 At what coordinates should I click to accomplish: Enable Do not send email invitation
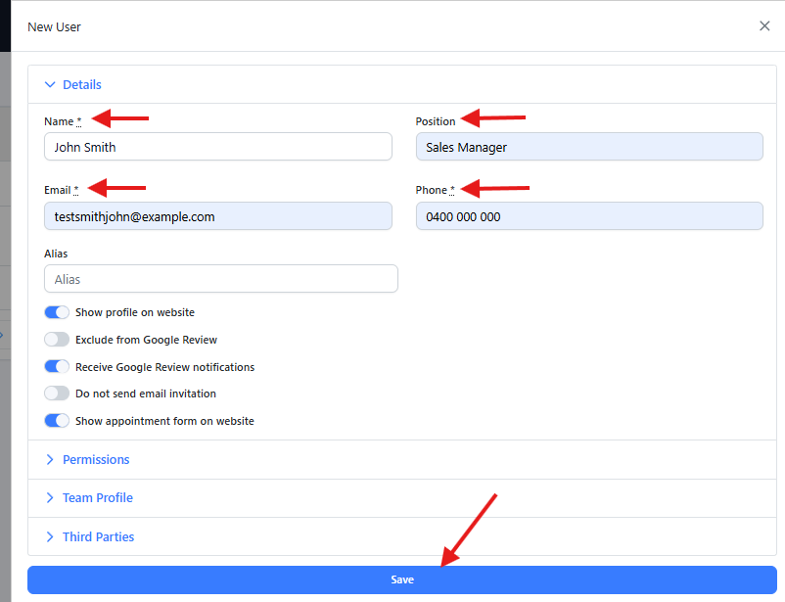click(58, 394)
